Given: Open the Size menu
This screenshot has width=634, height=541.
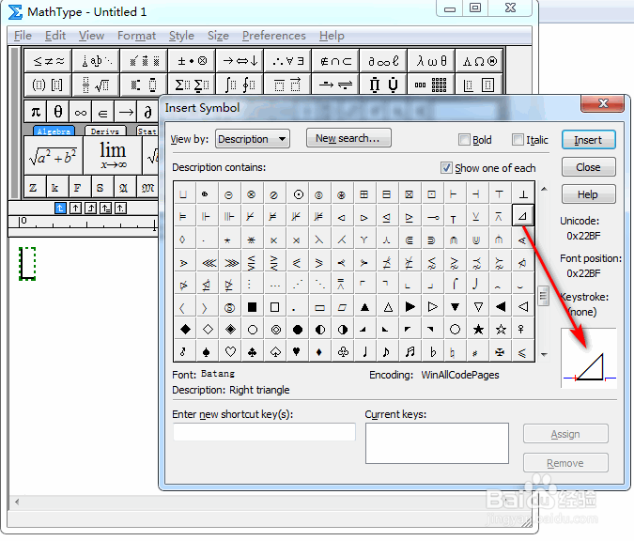Looking at the screenshot, I should pos(218,36).
